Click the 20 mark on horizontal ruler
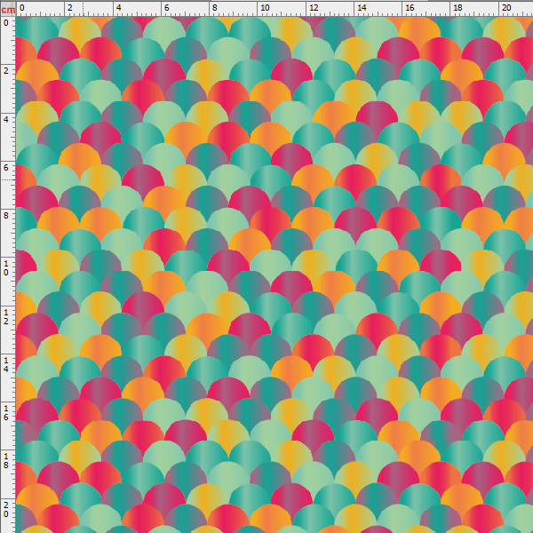This screenshot has width=533, height=533. [506, 8]
